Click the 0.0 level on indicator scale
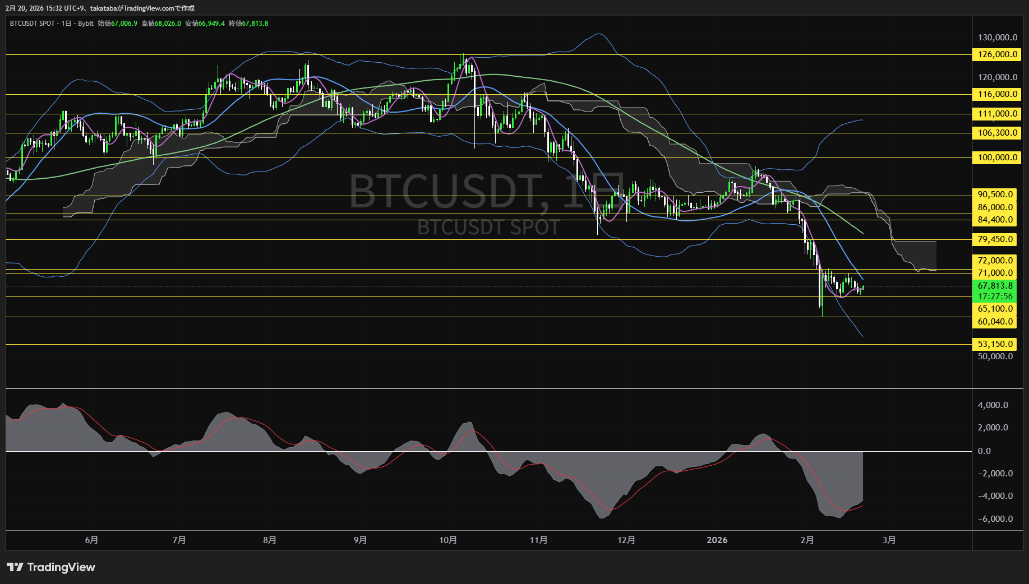This screenshot has width=1029, height=584. pyautogui.click(x=984, y=451)
